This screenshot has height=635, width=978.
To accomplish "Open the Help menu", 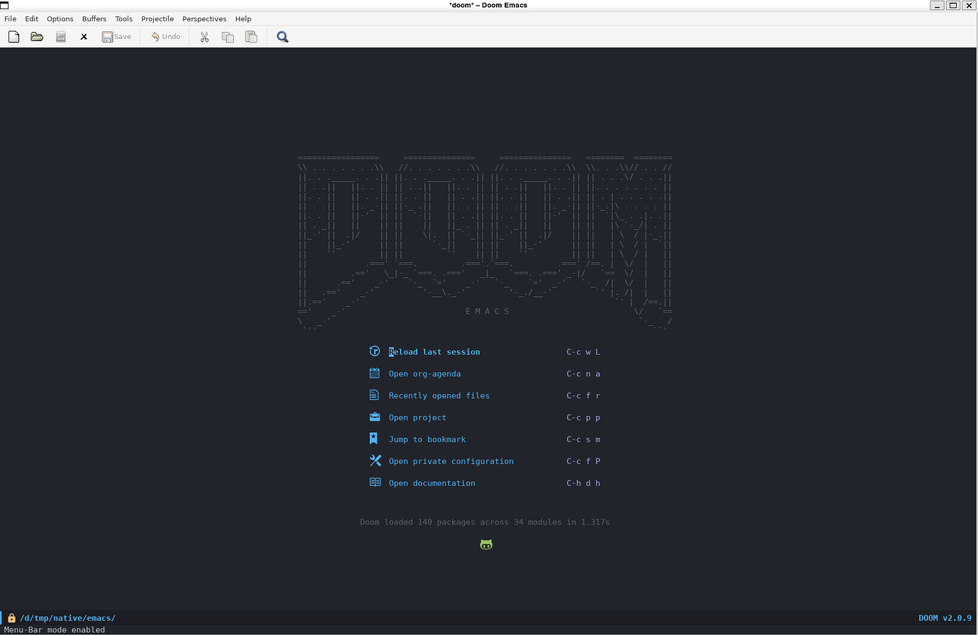I will (x=243, y=19).
